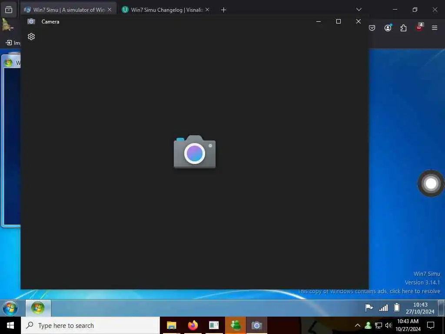Click the Import bookmarks toolbar item
445x334 pixels.
[13, 43]
